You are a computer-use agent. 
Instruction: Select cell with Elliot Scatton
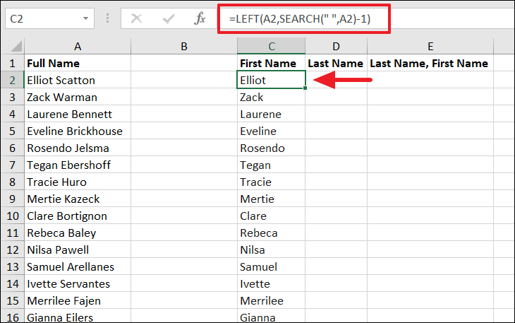[x=78, y=81]
